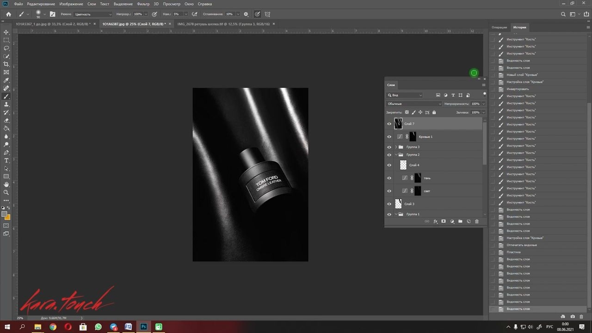
Task: Select the Move tool
Action: tap(6, 32)
